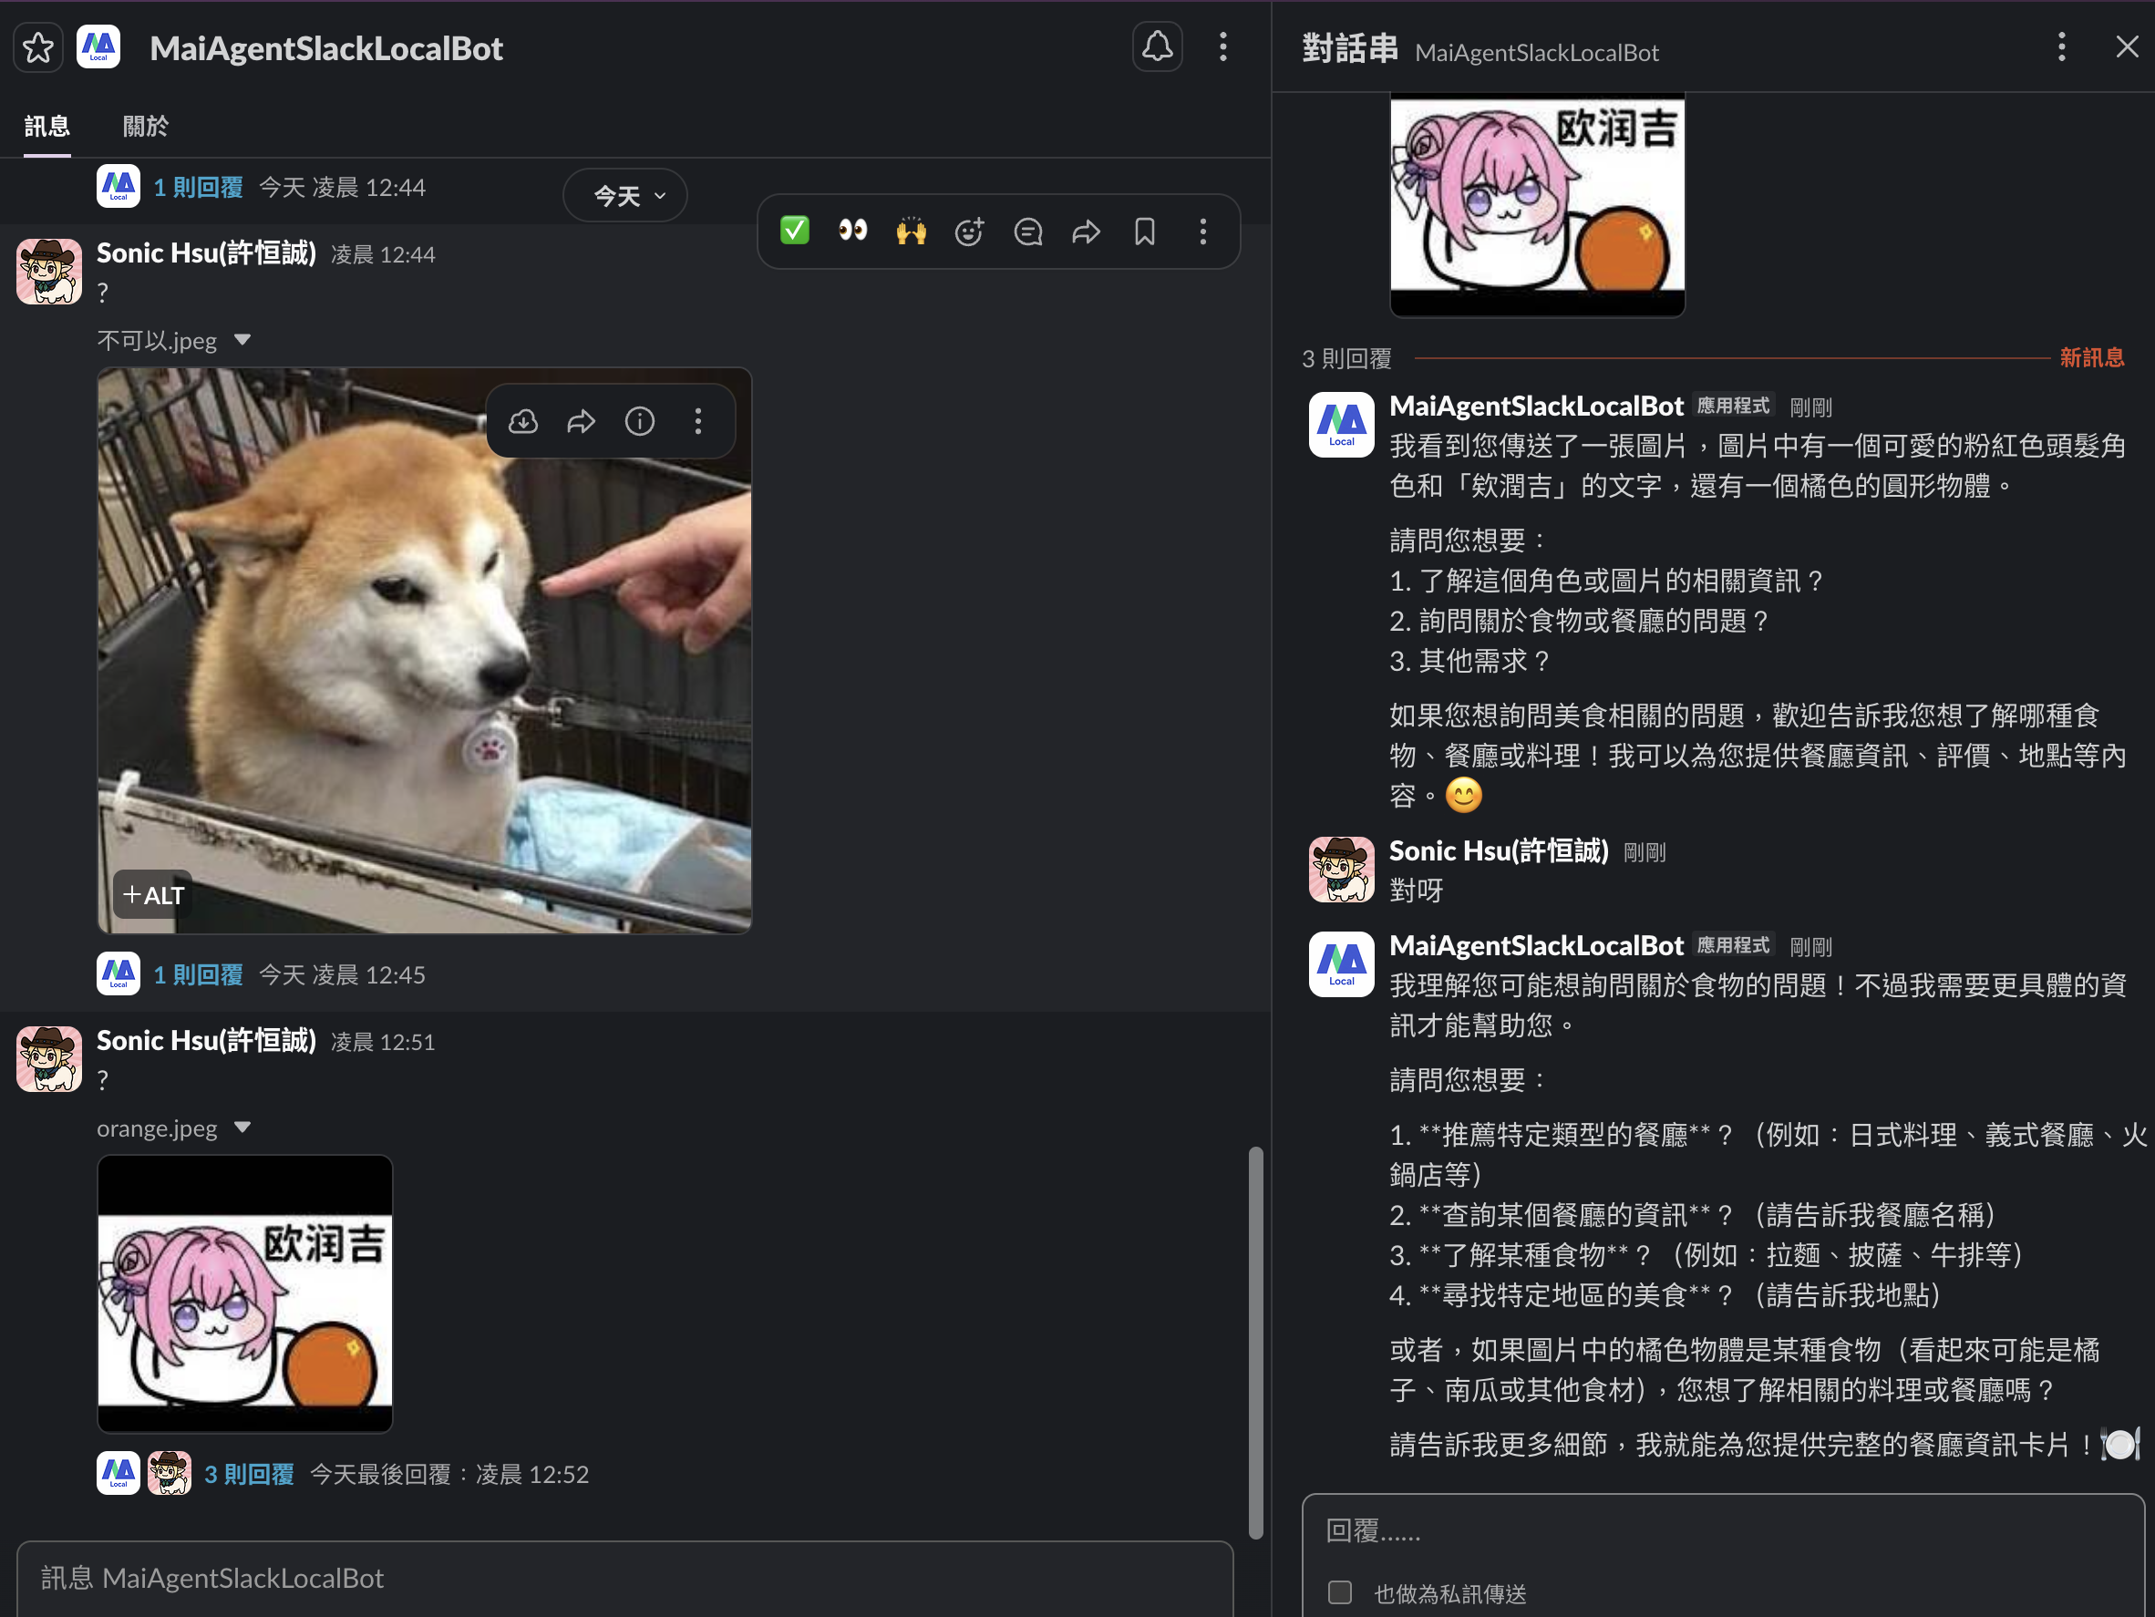Open the add reaction emoji picker
This screenshot has width=2155, height=1617.
[x=968, y=231]
